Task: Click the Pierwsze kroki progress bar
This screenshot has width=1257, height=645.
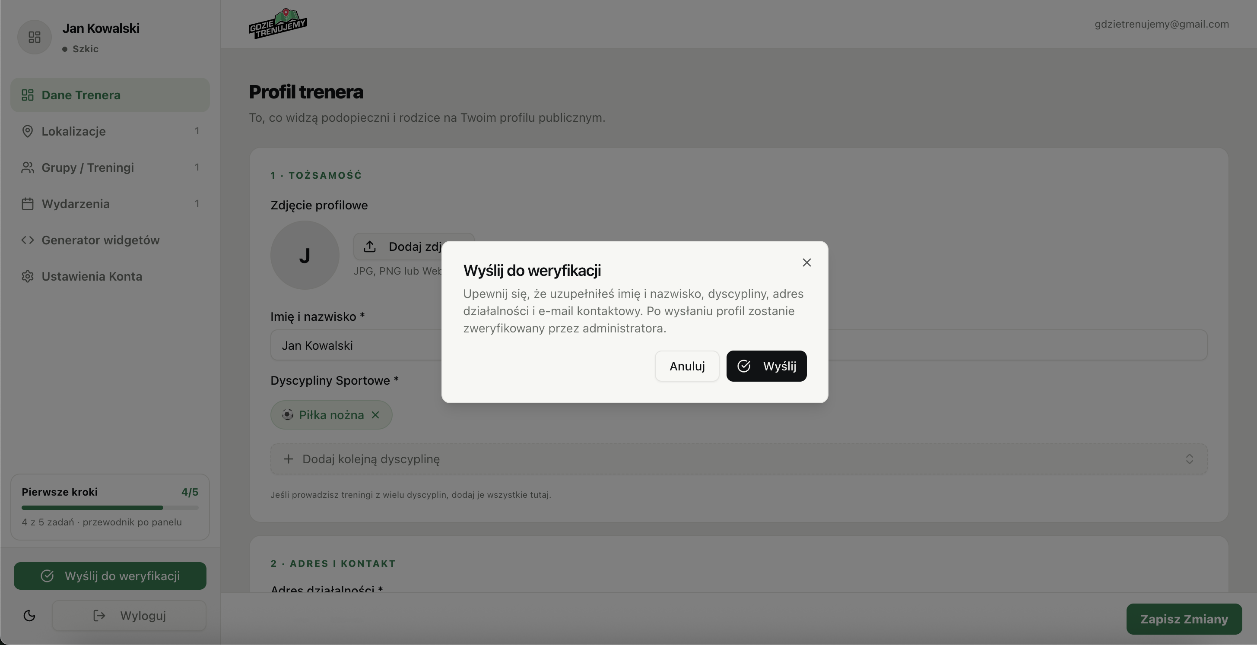Action: coord(110,508)
